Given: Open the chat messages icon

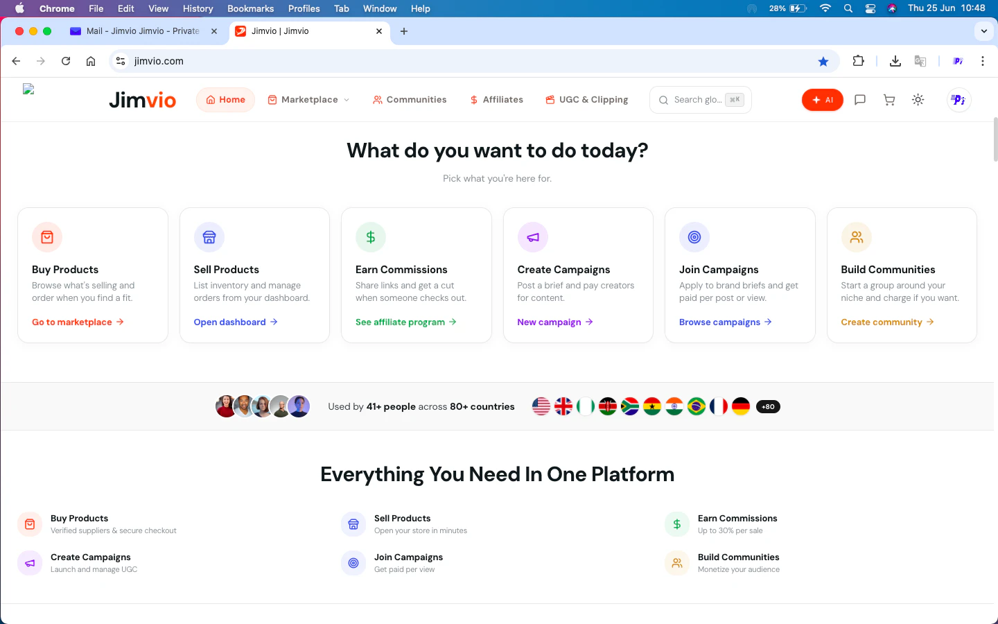Looking at the screenshot, I should coord(860,100).
